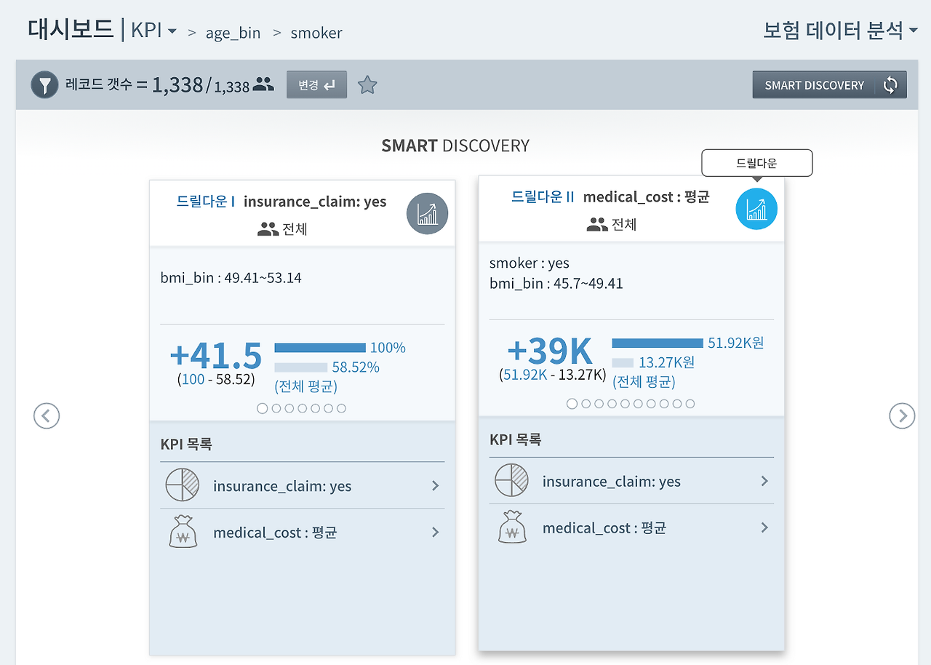Expand insurance_claim: yes chevron in 드릴다운 II
931x665 pixels.
coord(764,481)
